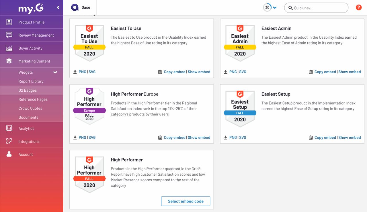The width and height of the screenshot is (367, 212).
Task: Collapse the sidebar with the left chevron
Action: coord(58,8)
